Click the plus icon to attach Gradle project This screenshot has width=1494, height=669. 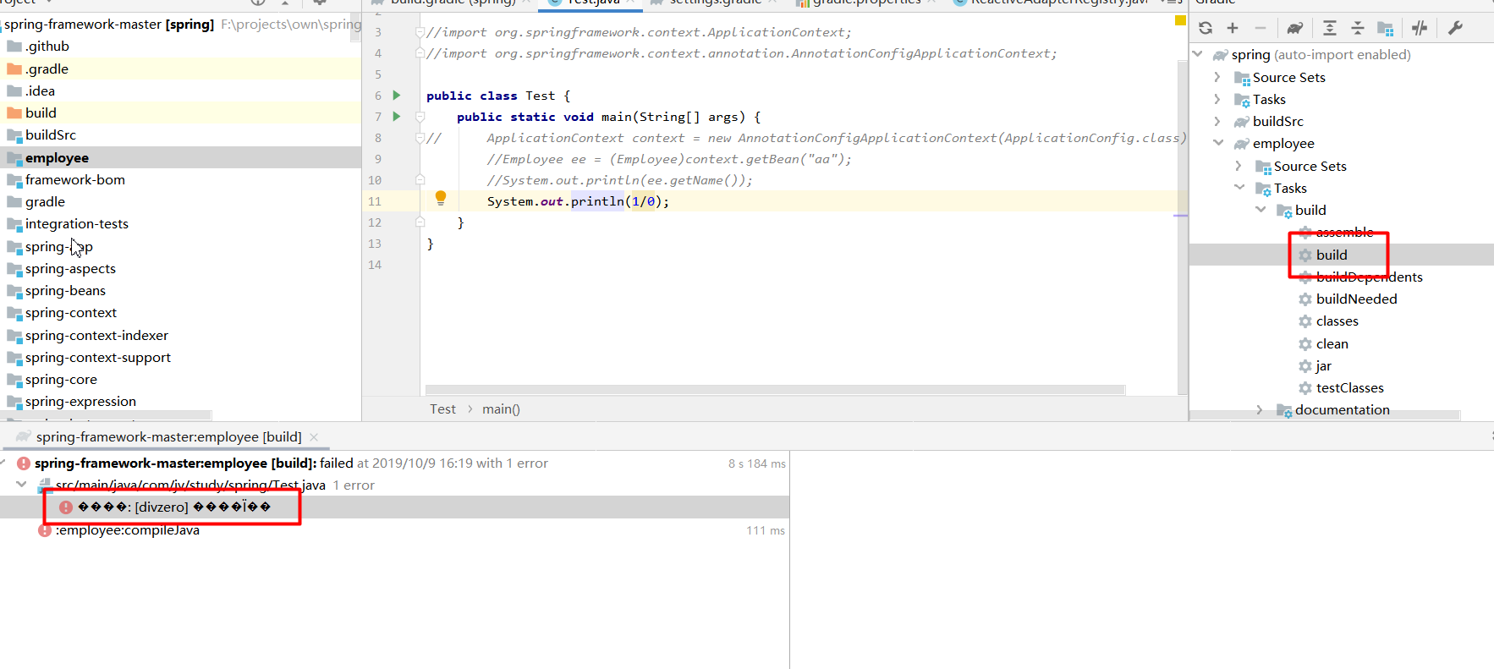click(x=1233, y=28)
